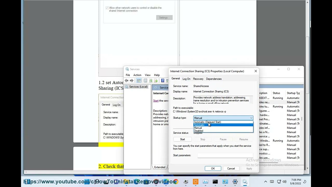Toggle 'Allow other network users to control' checkbox
The height and width of the screenshot is (187, 332).
point(107,8)
